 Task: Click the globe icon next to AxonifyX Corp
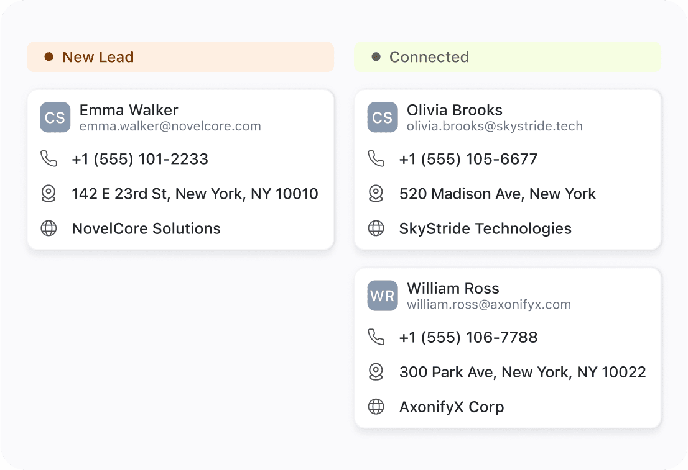376,407
